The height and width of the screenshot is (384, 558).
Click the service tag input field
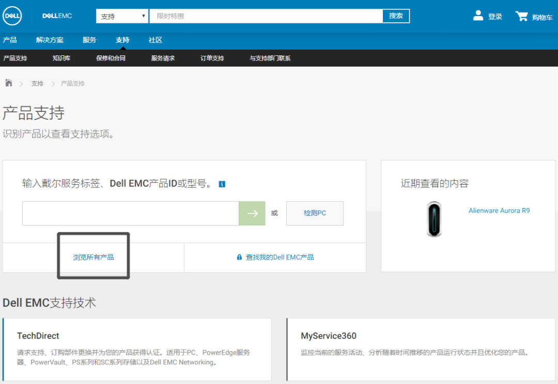[x=131, y=213]
